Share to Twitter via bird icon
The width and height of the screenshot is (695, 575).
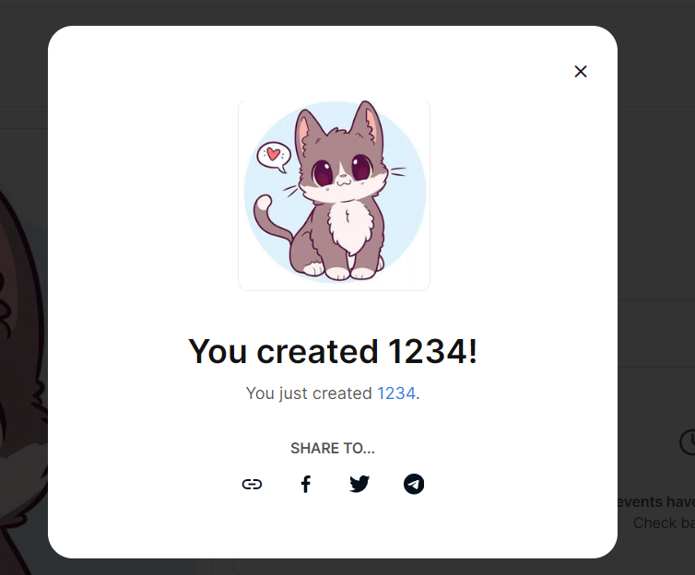point(359,484)
